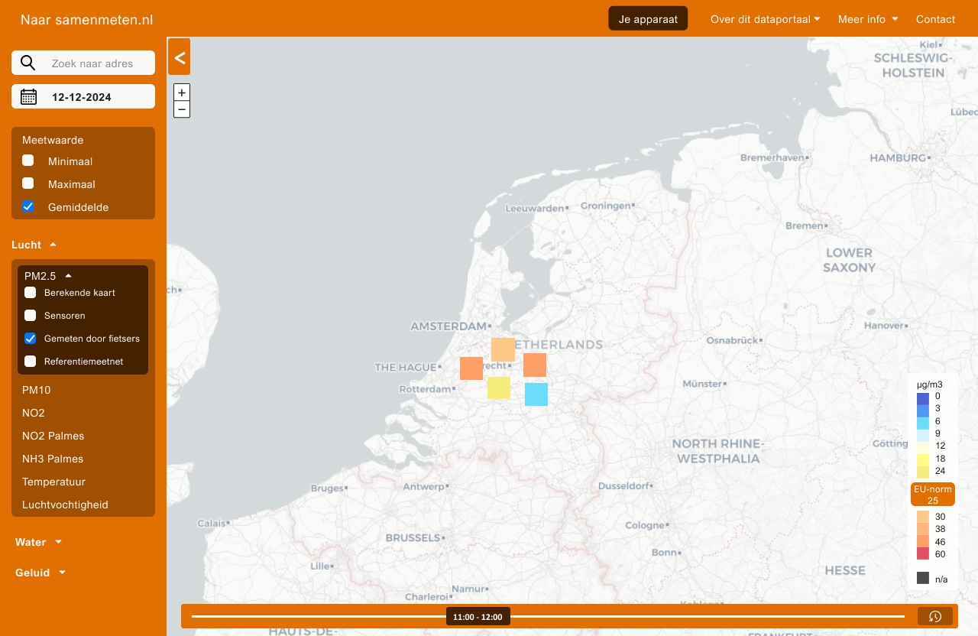The width and height of the screenshot is (978, 636).
Task: Open the calendar date picker icon
Action: 28,96
